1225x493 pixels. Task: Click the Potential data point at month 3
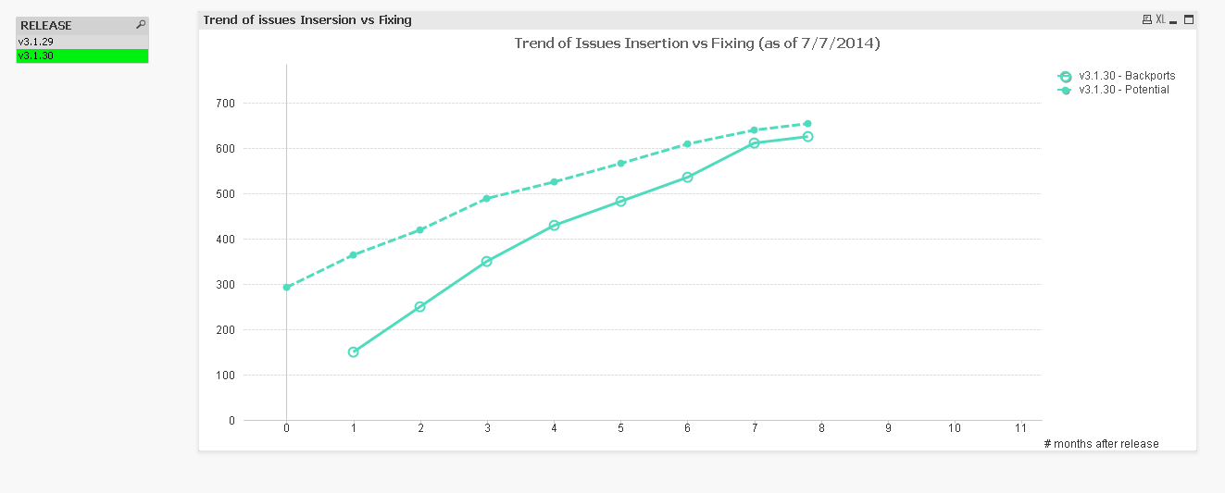(x=487, y=199)
